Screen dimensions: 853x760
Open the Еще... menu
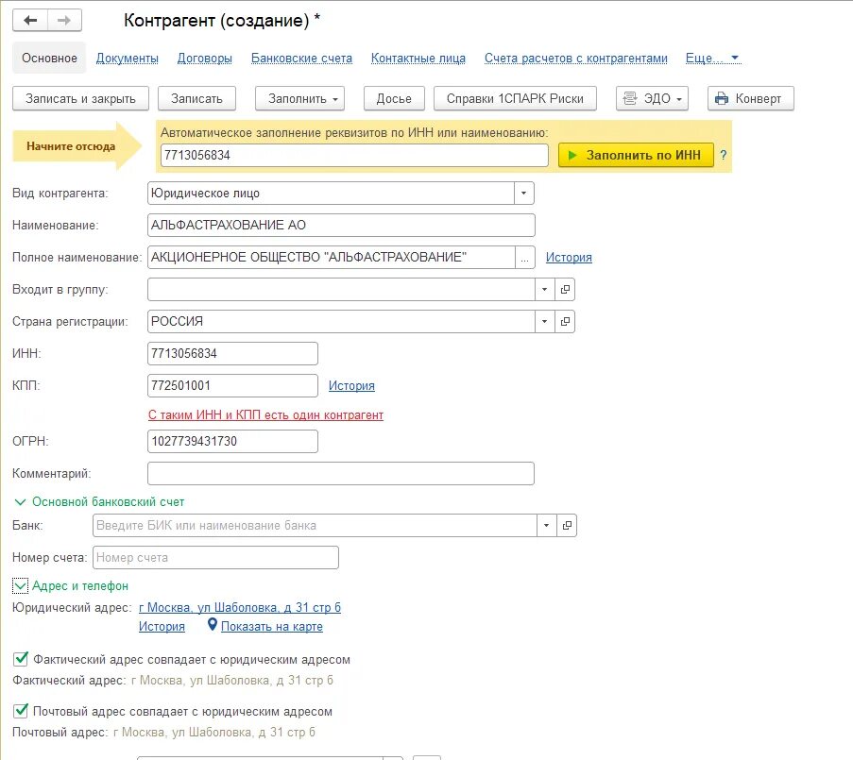tap(712, 59)
